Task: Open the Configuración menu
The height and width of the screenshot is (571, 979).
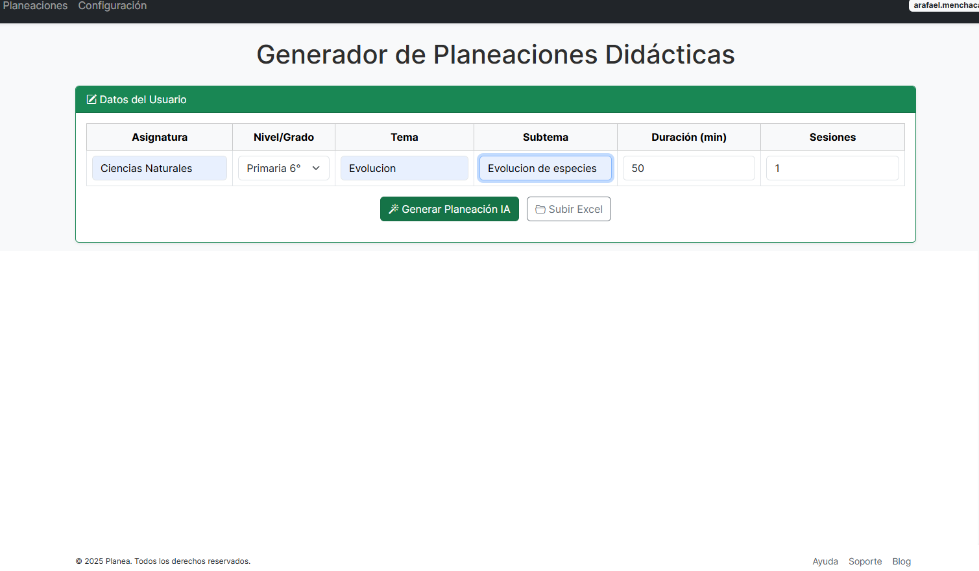Action: tap(112, 6)
